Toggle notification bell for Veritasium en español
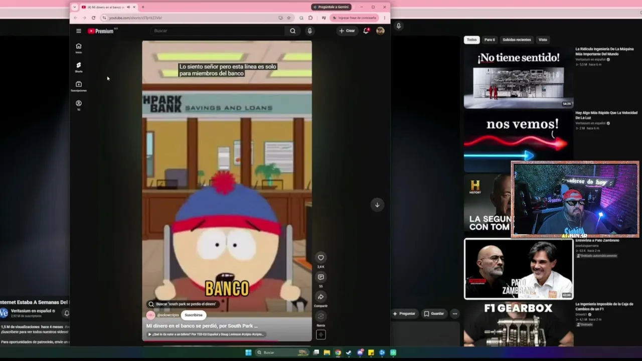Screen dimensions: 642x361 pos(66,313)
